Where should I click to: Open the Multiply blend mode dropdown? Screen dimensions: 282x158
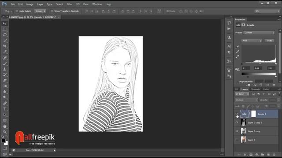[x=246, y=100]
